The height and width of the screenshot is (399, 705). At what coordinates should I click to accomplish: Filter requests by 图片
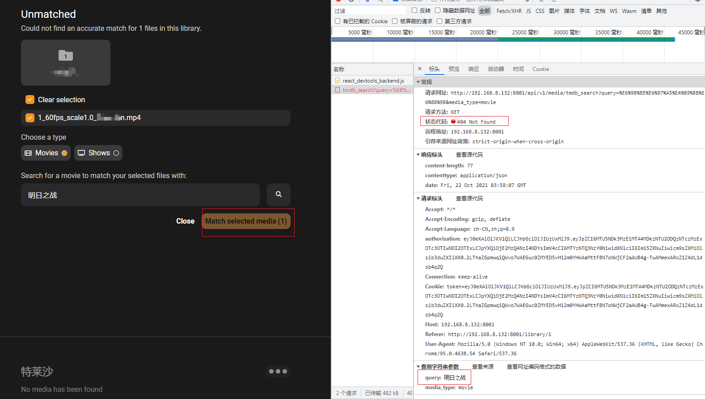click(x=554, y=11)
